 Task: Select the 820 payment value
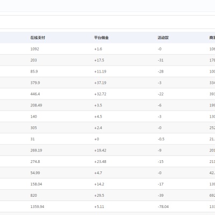click(33, 196)
